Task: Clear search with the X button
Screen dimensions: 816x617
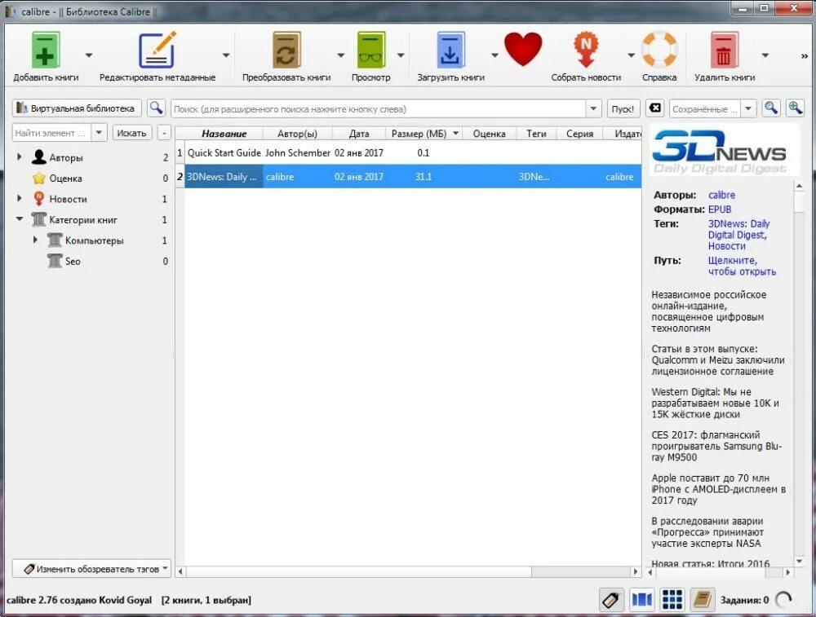Action: [x=655, y=108]
